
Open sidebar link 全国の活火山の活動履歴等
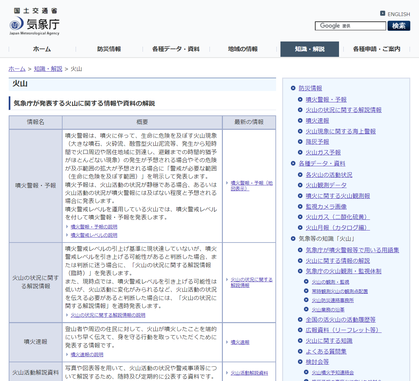coord(341,320)
